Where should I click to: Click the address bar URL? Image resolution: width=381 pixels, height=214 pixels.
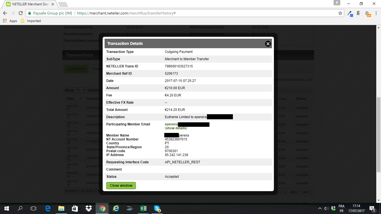[126, 13]
